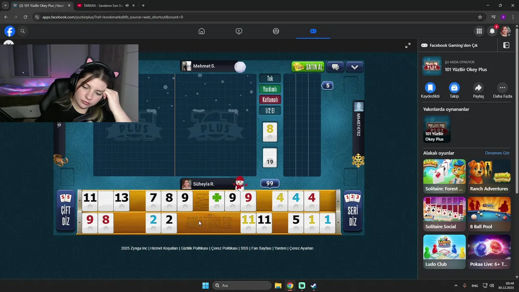
Task: Click the ÇİFT DİZ button
Action: coord(65,211)
